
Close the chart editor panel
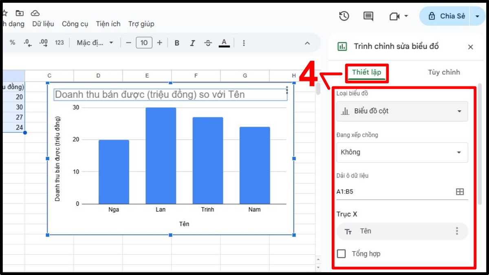tap(470, 47)
